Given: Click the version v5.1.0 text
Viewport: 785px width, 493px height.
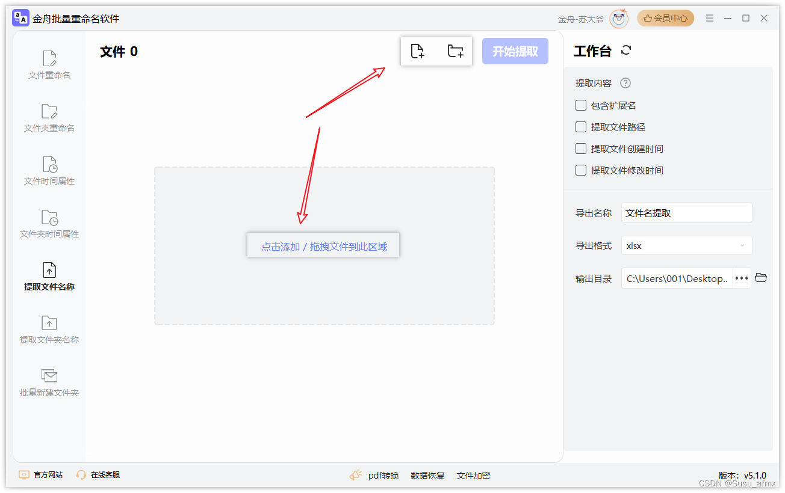Looking at the screenshot, I should pos(742,475).
